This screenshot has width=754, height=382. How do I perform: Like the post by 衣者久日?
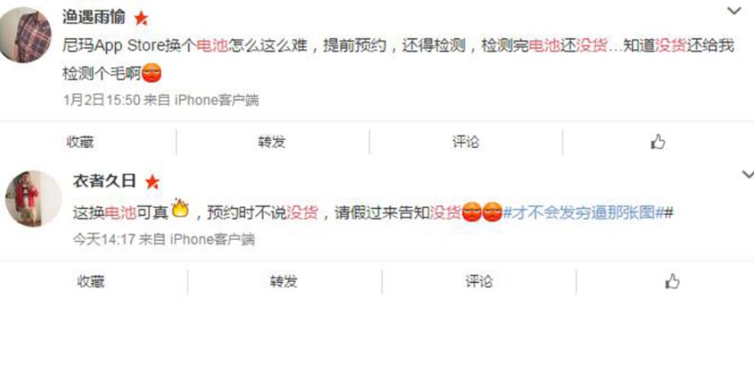tap(672, 281)
